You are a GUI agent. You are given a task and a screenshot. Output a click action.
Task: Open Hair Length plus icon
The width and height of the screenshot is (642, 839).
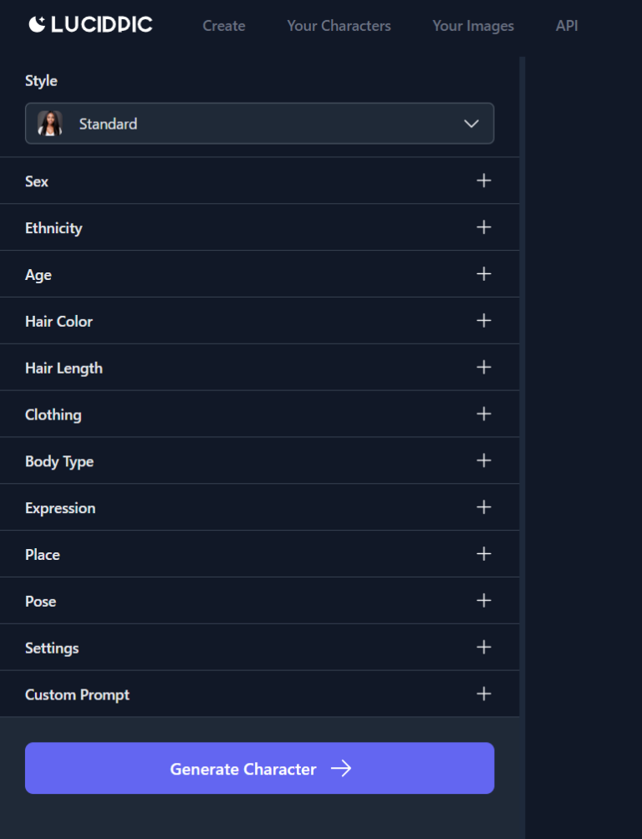[x=483, y=368]
